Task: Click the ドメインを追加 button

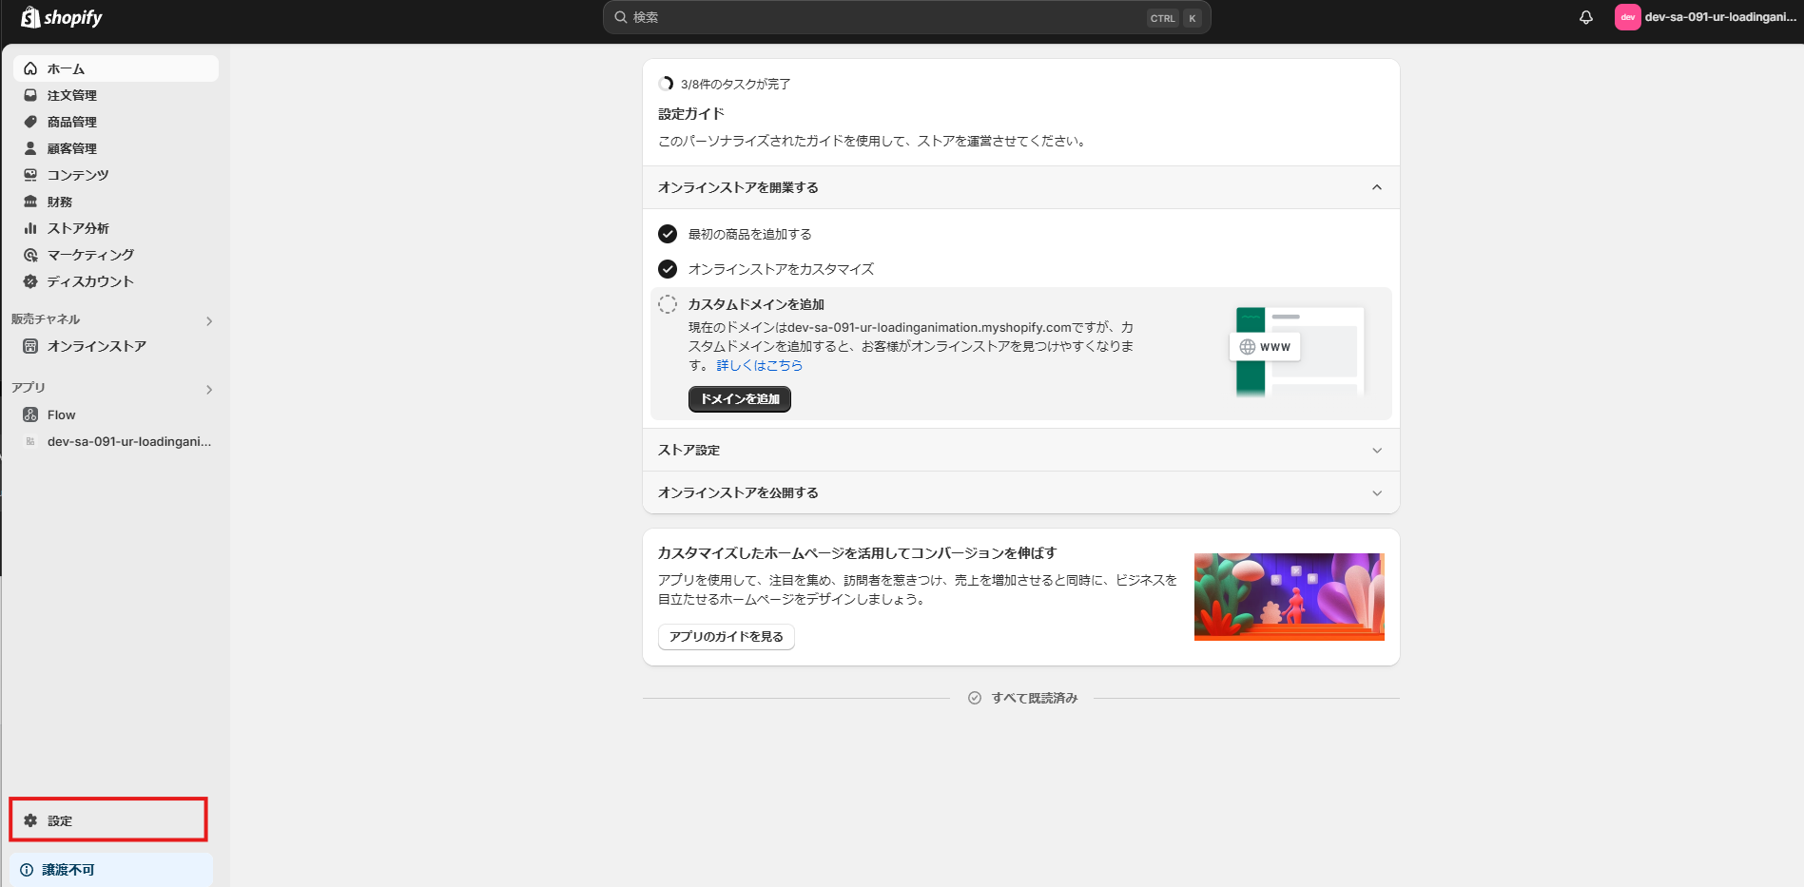Action: pos(739,399)
